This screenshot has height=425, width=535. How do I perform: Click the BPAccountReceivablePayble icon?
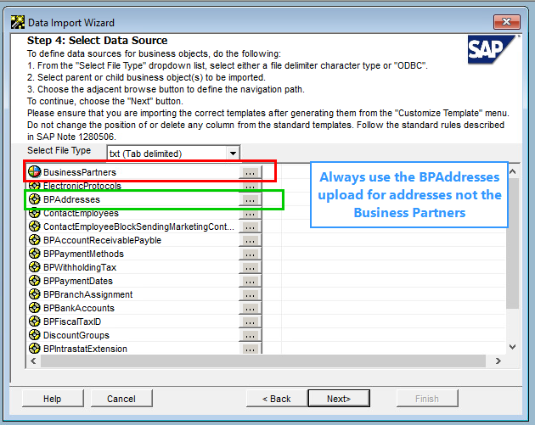point(35,240)
